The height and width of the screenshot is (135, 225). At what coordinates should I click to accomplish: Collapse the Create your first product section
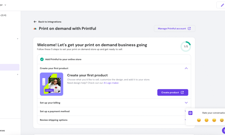tap(186, 68)
